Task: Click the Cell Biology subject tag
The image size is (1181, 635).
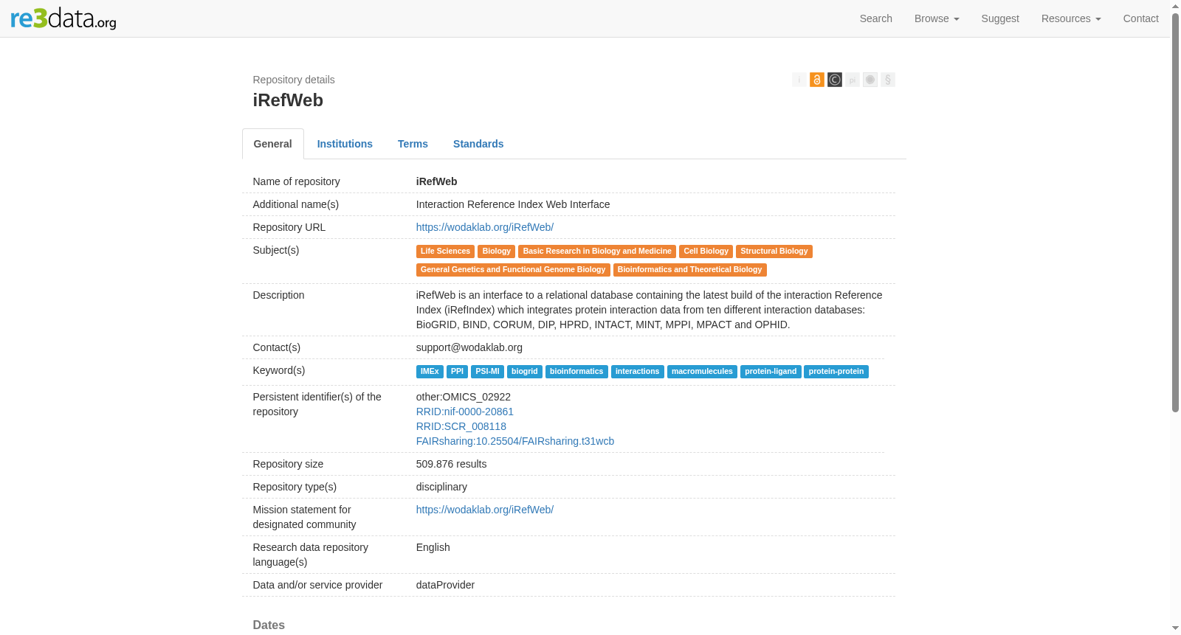Action: pyautogui.click(x=706, y=251)
